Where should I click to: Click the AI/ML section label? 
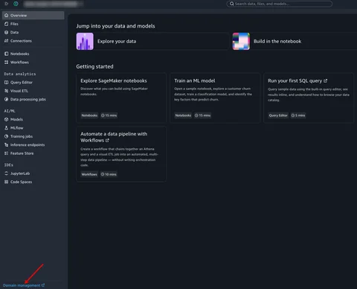pos(10,111)
